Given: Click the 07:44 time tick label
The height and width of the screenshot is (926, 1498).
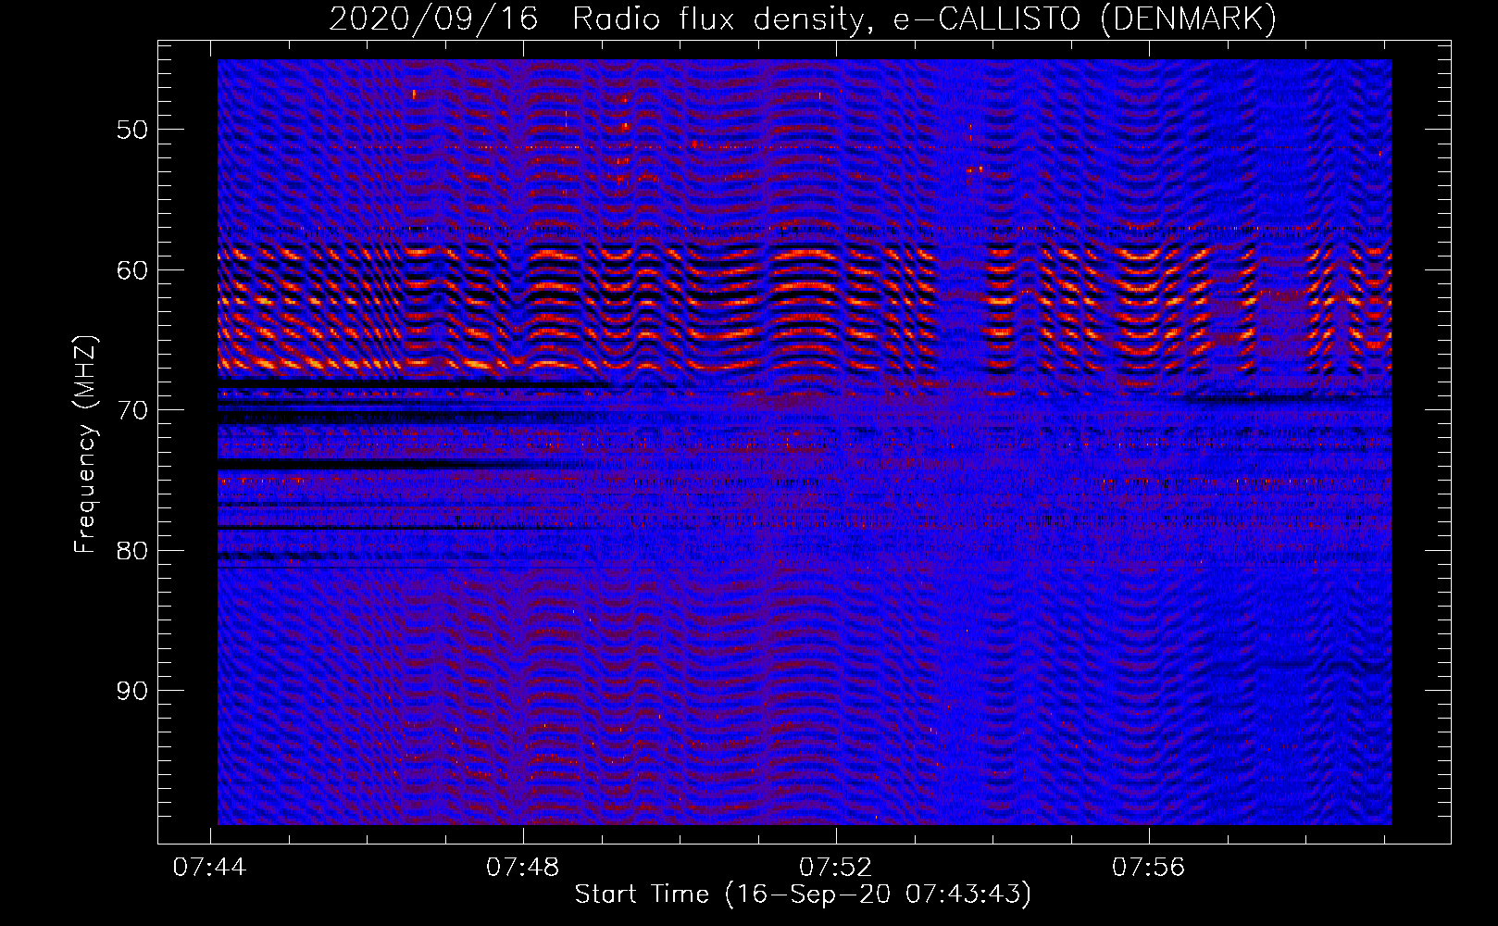Looking at the screenshot, I should pos(210,868).
